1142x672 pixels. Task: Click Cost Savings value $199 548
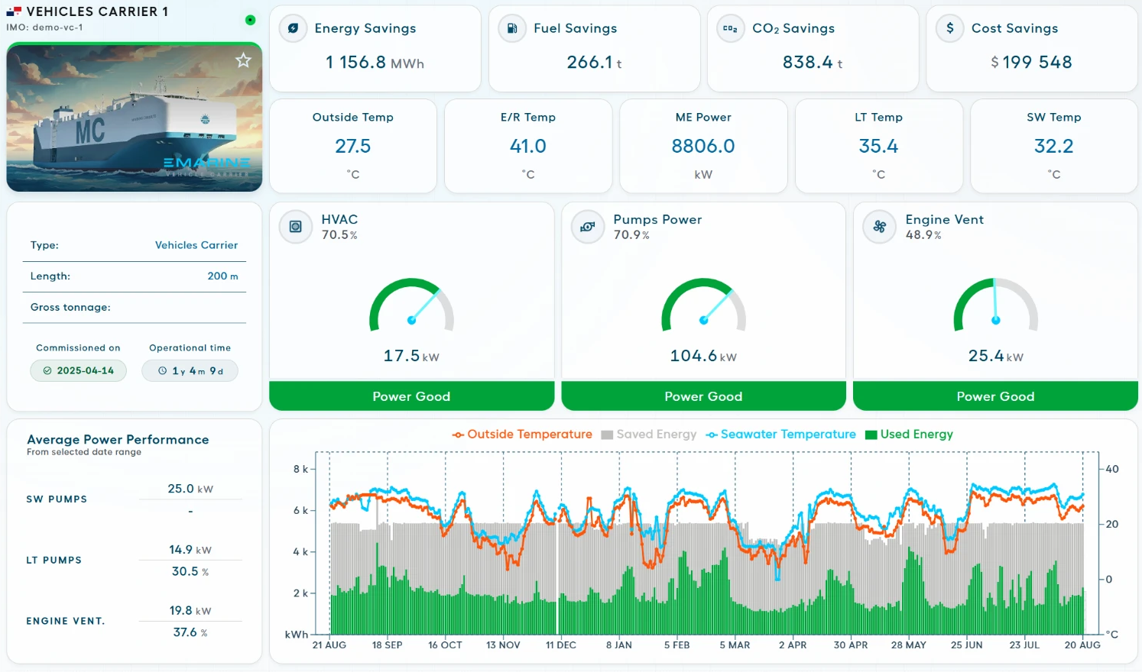1031,63
